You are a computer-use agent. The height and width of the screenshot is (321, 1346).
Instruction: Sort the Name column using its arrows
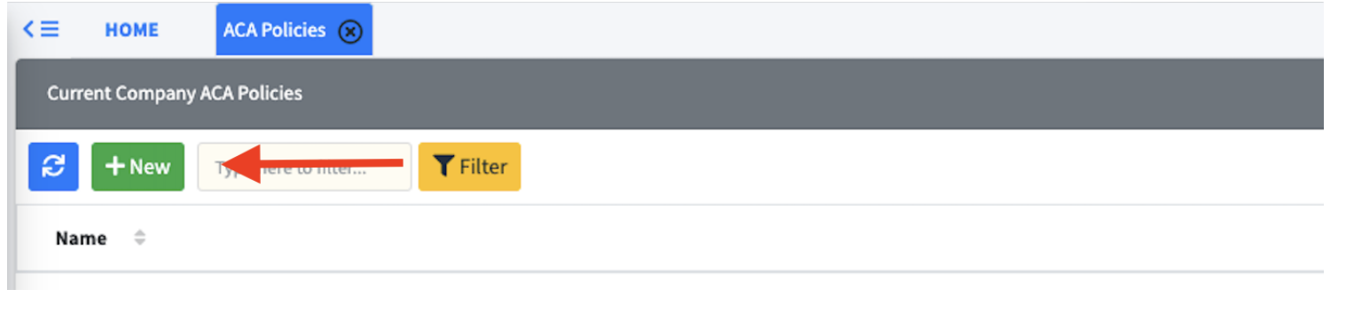click(139, 239)
